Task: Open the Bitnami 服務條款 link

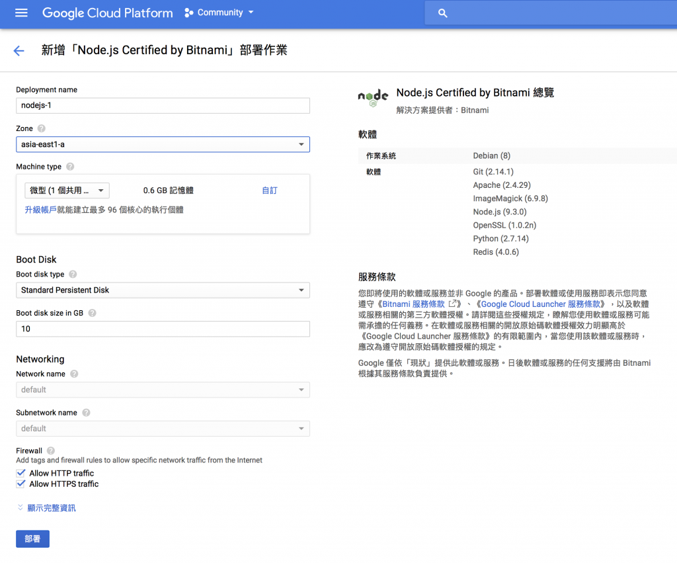Action: pyautogui.click(x=413, y=304)
